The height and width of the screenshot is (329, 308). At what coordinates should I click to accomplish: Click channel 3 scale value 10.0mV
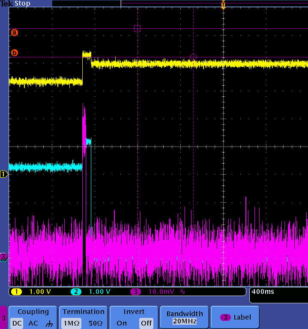(161, 292)
